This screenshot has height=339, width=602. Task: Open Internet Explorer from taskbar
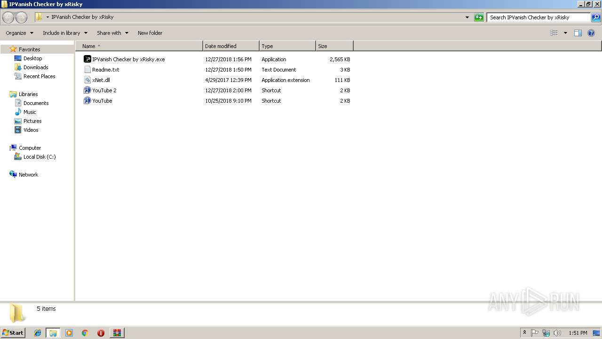[x=38, y=333]
